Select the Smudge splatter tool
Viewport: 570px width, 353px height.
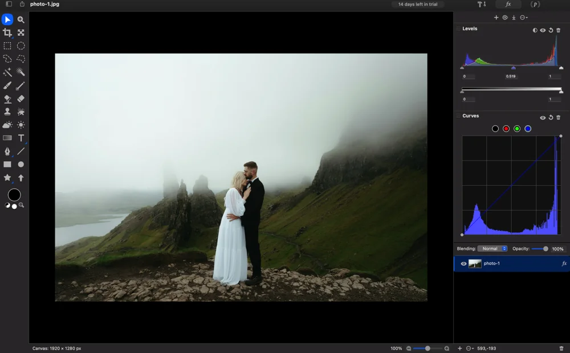click(x=21, y=112)
